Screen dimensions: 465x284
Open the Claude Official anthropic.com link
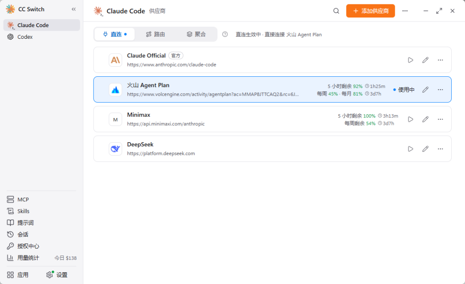pos(171,65)
